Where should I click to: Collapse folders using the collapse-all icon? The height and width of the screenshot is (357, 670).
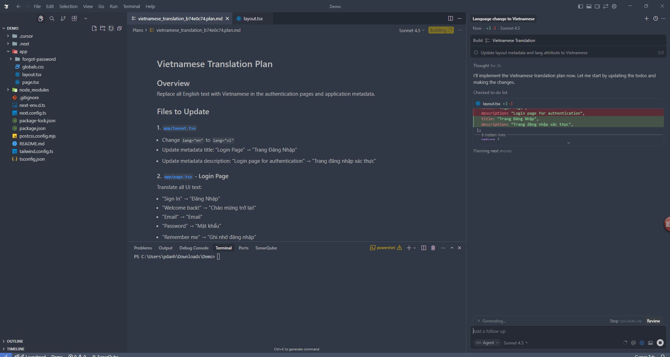tap(119, 28)
